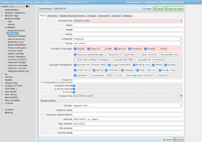This screenshot has height=142, width=202.
Task: Open the Group dropdown
Action: (x=128, y=43)
